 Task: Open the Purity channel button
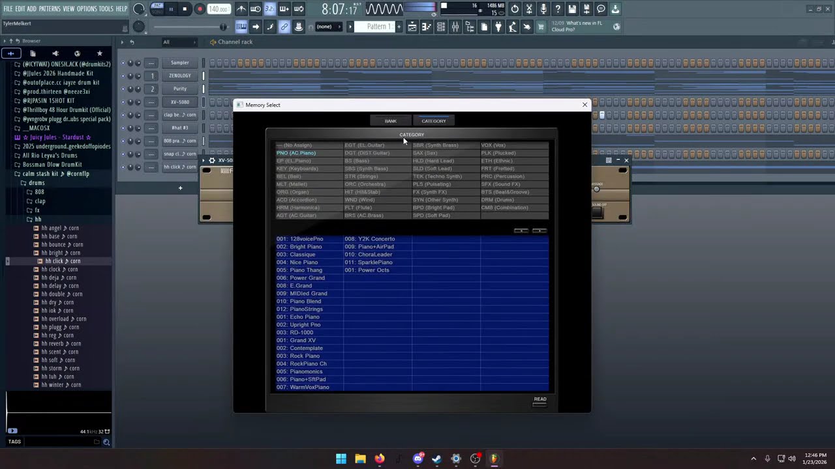click(x=180, y=89)
